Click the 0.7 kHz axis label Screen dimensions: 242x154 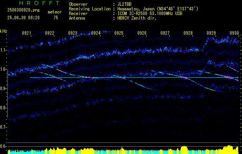tap(3, 127)
